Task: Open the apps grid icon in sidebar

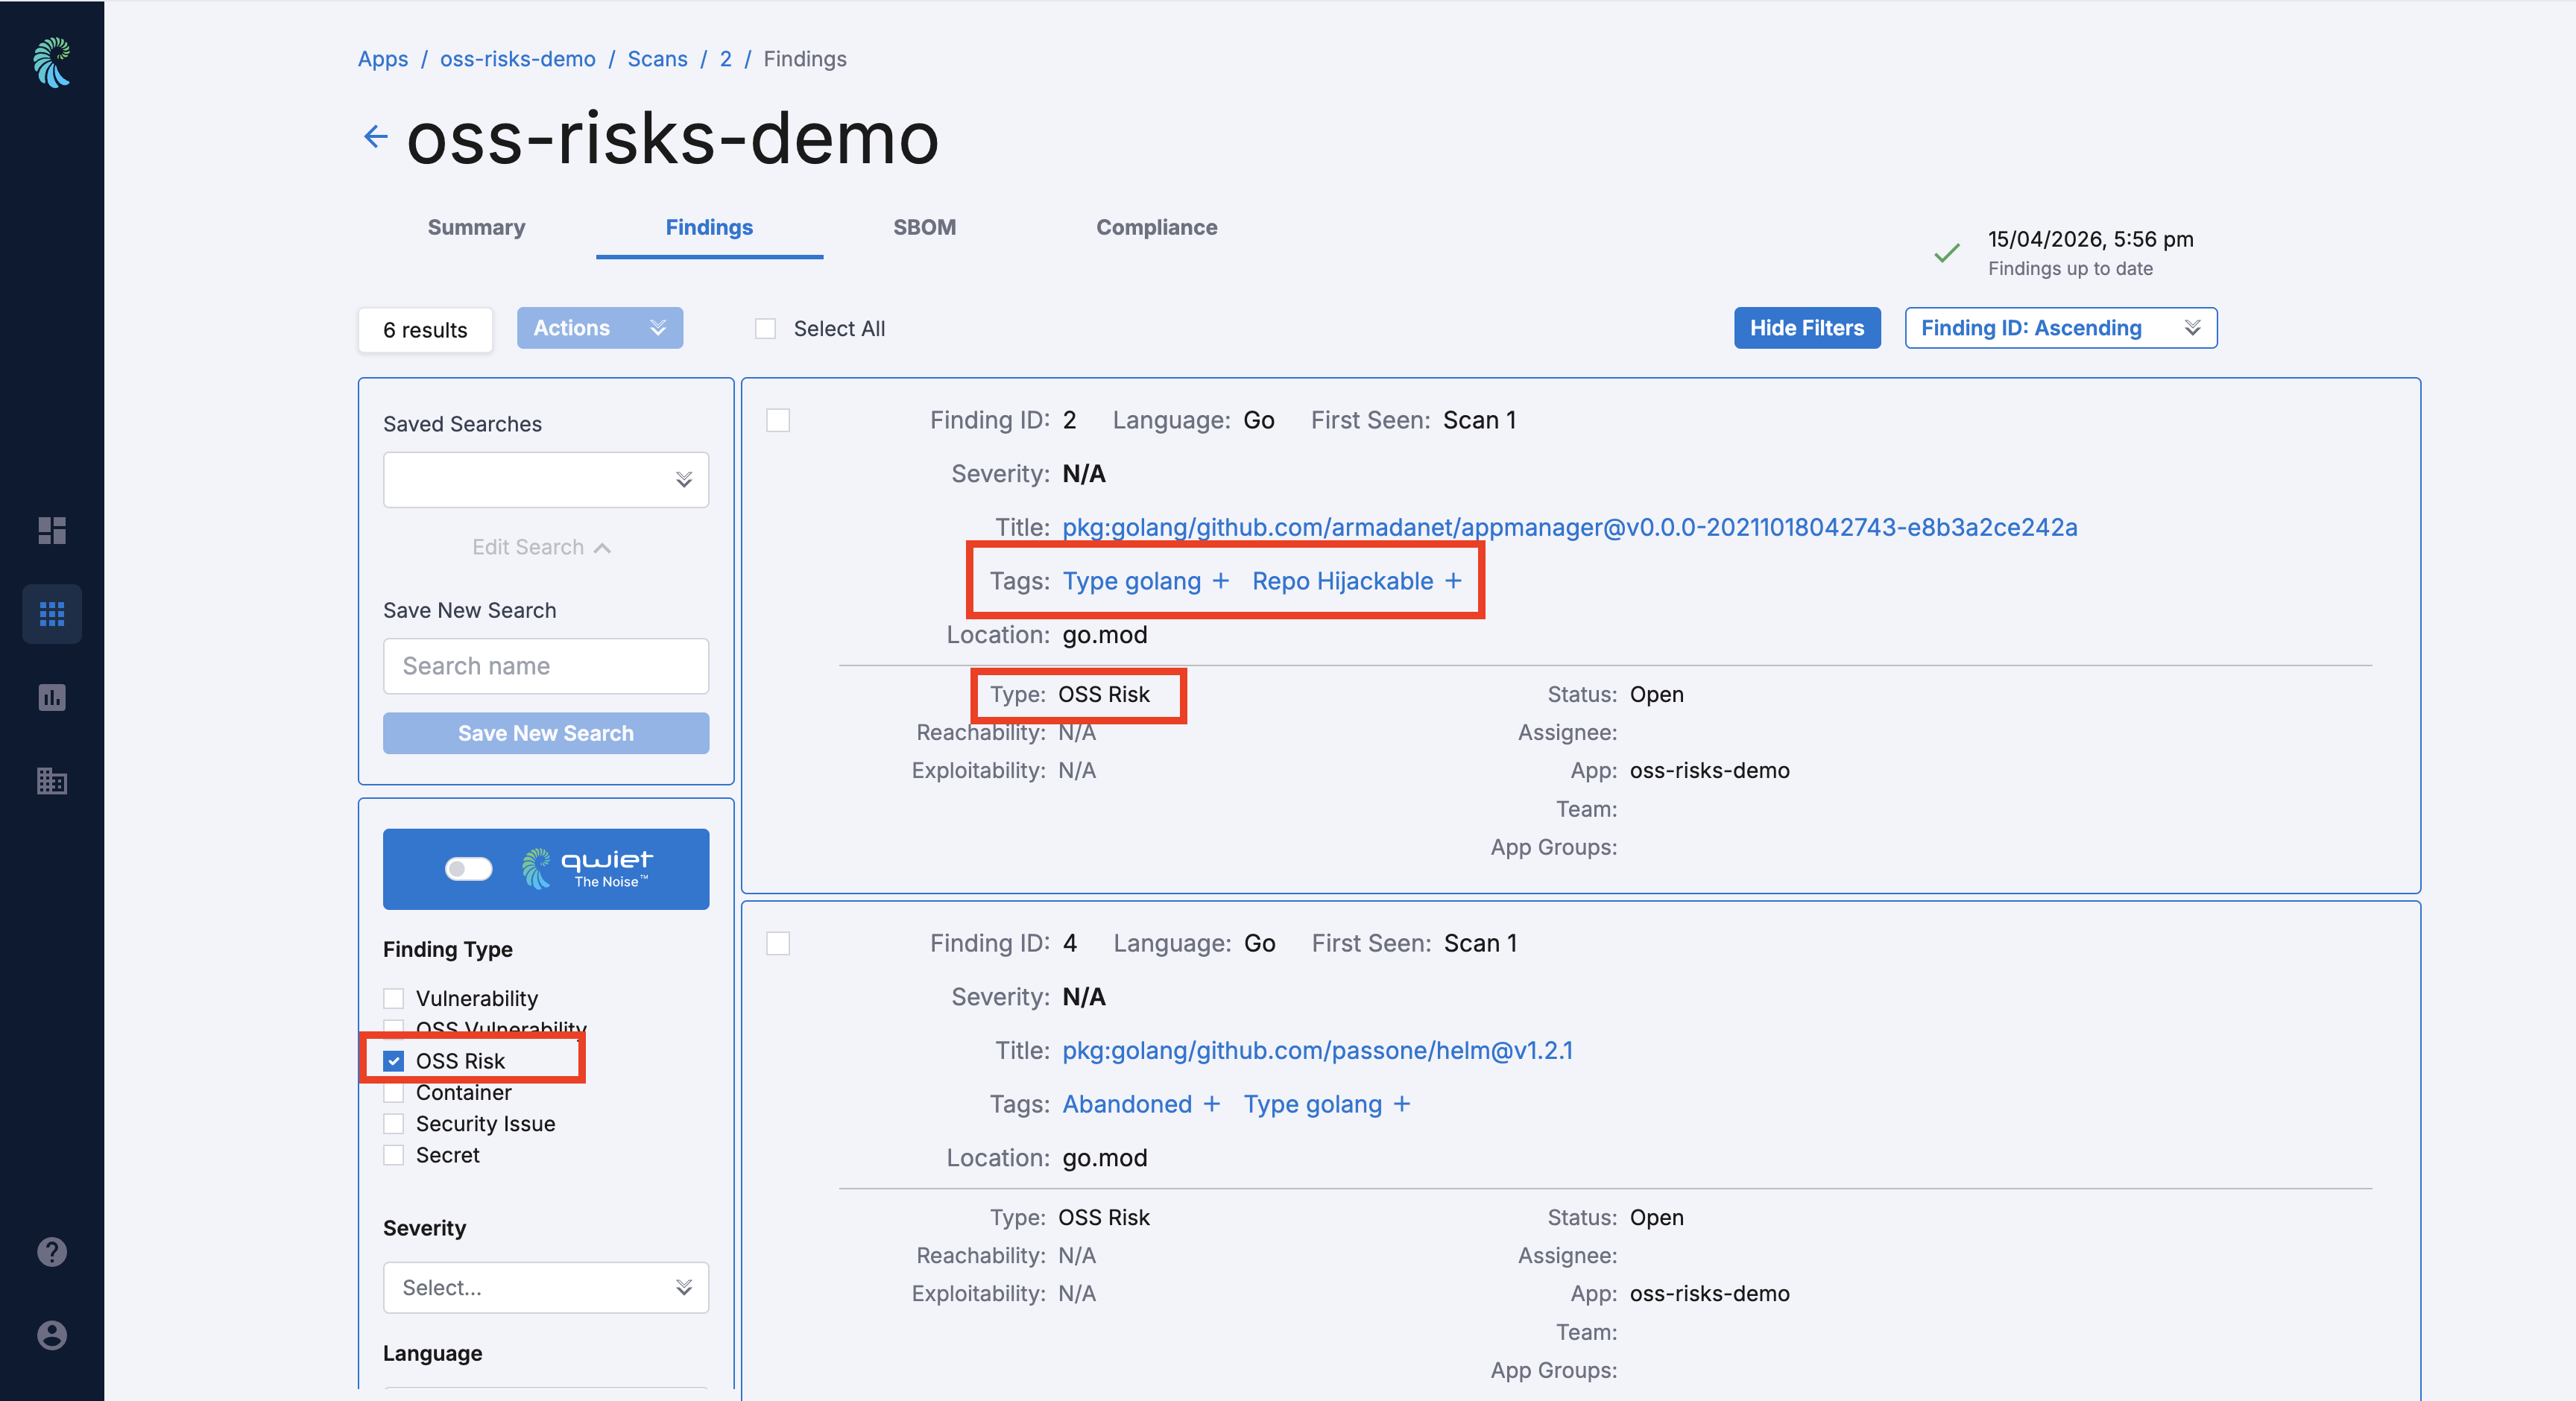Action: pyautogui.click(x=52, y=613)
